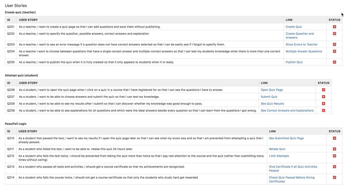Click the Publish Quiz link
Viewport: 345px width, 190px height.
point(294,62)
